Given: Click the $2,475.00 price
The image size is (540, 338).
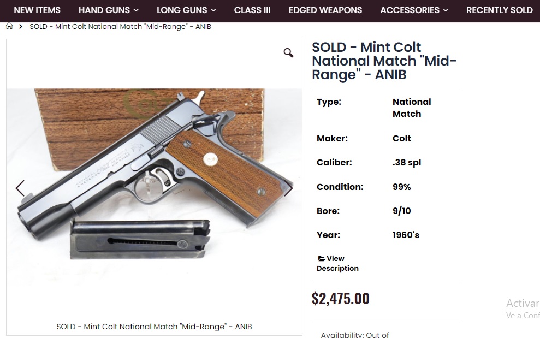Looking at the screenshot, I should pos(341,299).
